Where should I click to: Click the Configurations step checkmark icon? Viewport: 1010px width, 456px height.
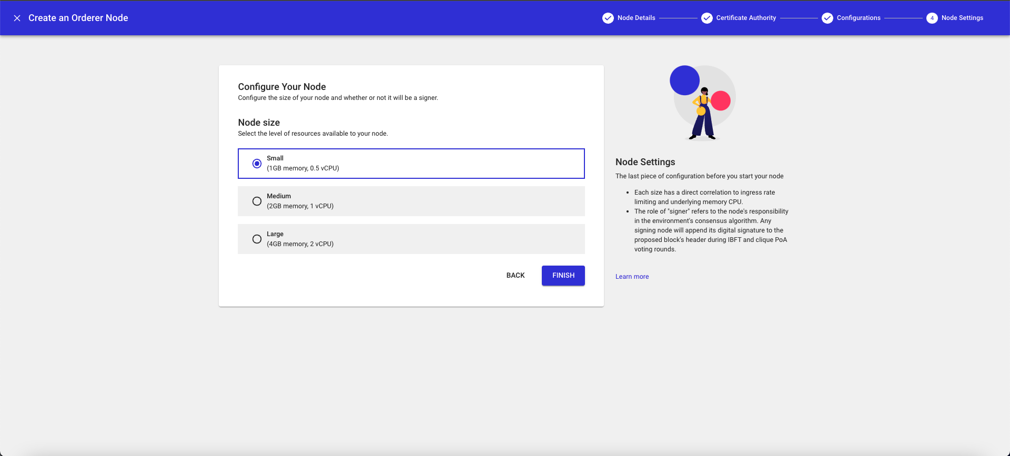[x=827, y=18]
